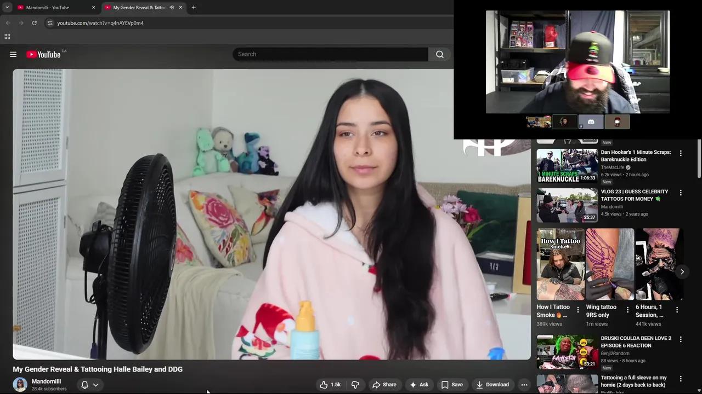Image resolution: width=702 pixels, height=394 pixels.
Task: Click the video player to pause
Action: pyautogui.click(x=272, y=214)
